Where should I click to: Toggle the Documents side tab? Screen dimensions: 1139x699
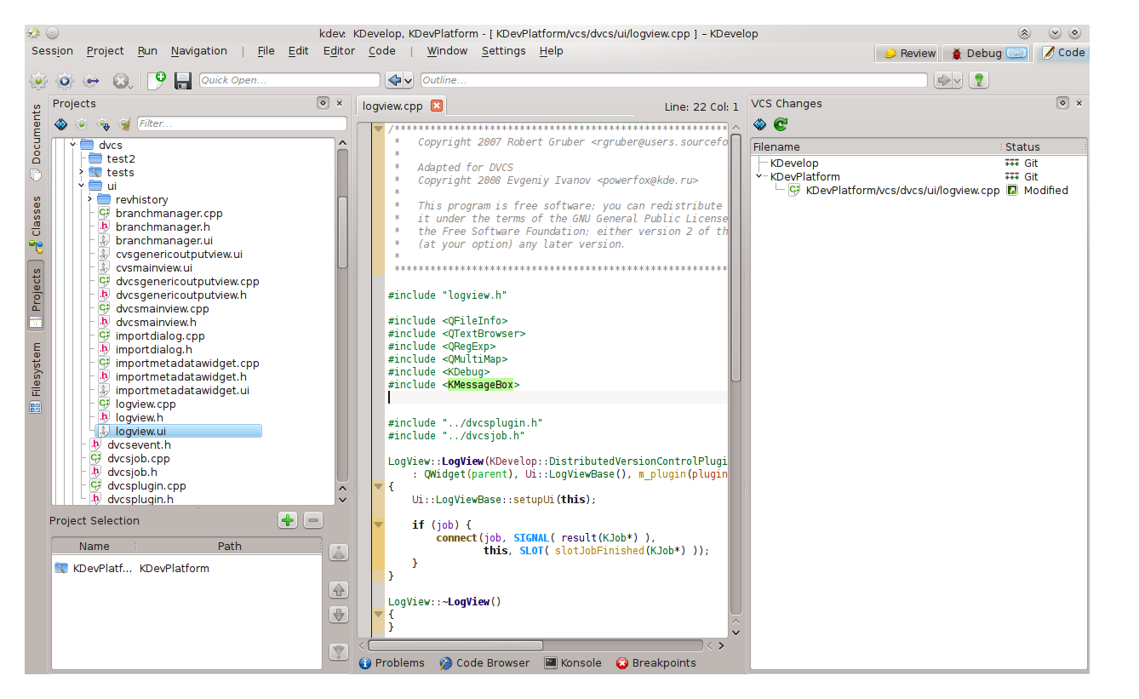[x=36, y=142]
